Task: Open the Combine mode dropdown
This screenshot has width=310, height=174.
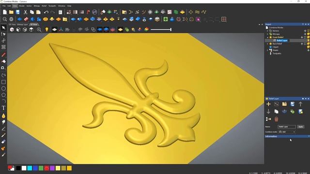Action: click(x=287, y=132)
